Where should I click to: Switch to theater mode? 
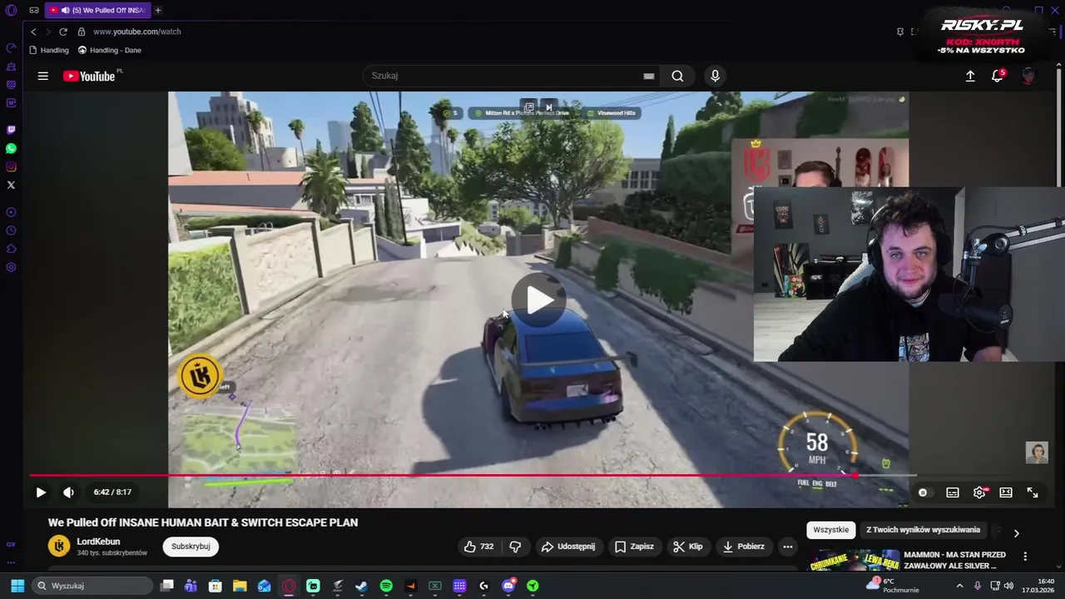(1006, 493)
